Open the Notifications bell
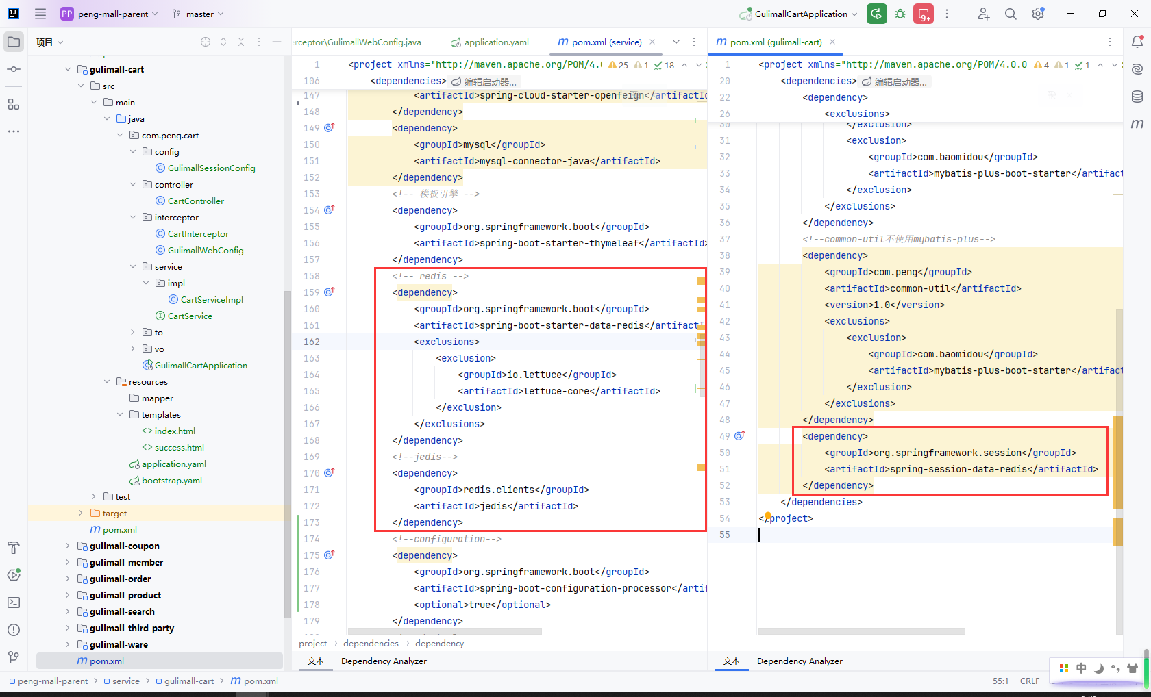 (1137, 42)
